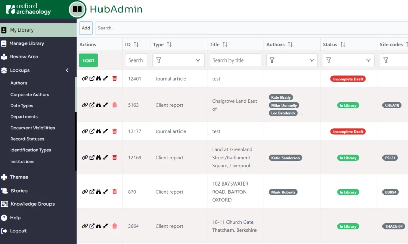Open the Type filter dropdown
Image resolution: width=408 pixels, height=244 pixels.
pos(178,60)
